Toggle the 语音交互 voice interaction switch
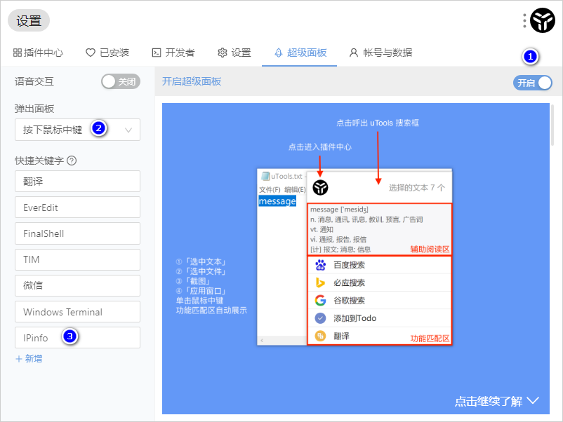Image resolution: width=563 pixels, height=422 pixels. click(x=121, y=81)
